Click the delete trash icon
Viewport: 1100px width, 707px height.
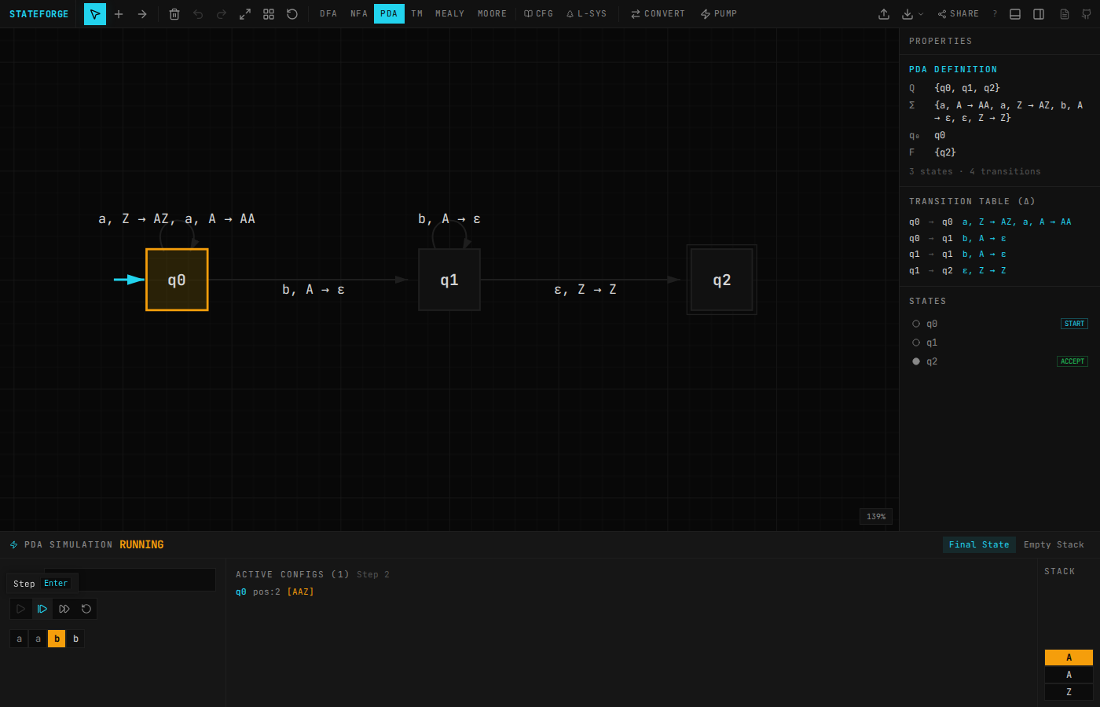tap(174, 13)
